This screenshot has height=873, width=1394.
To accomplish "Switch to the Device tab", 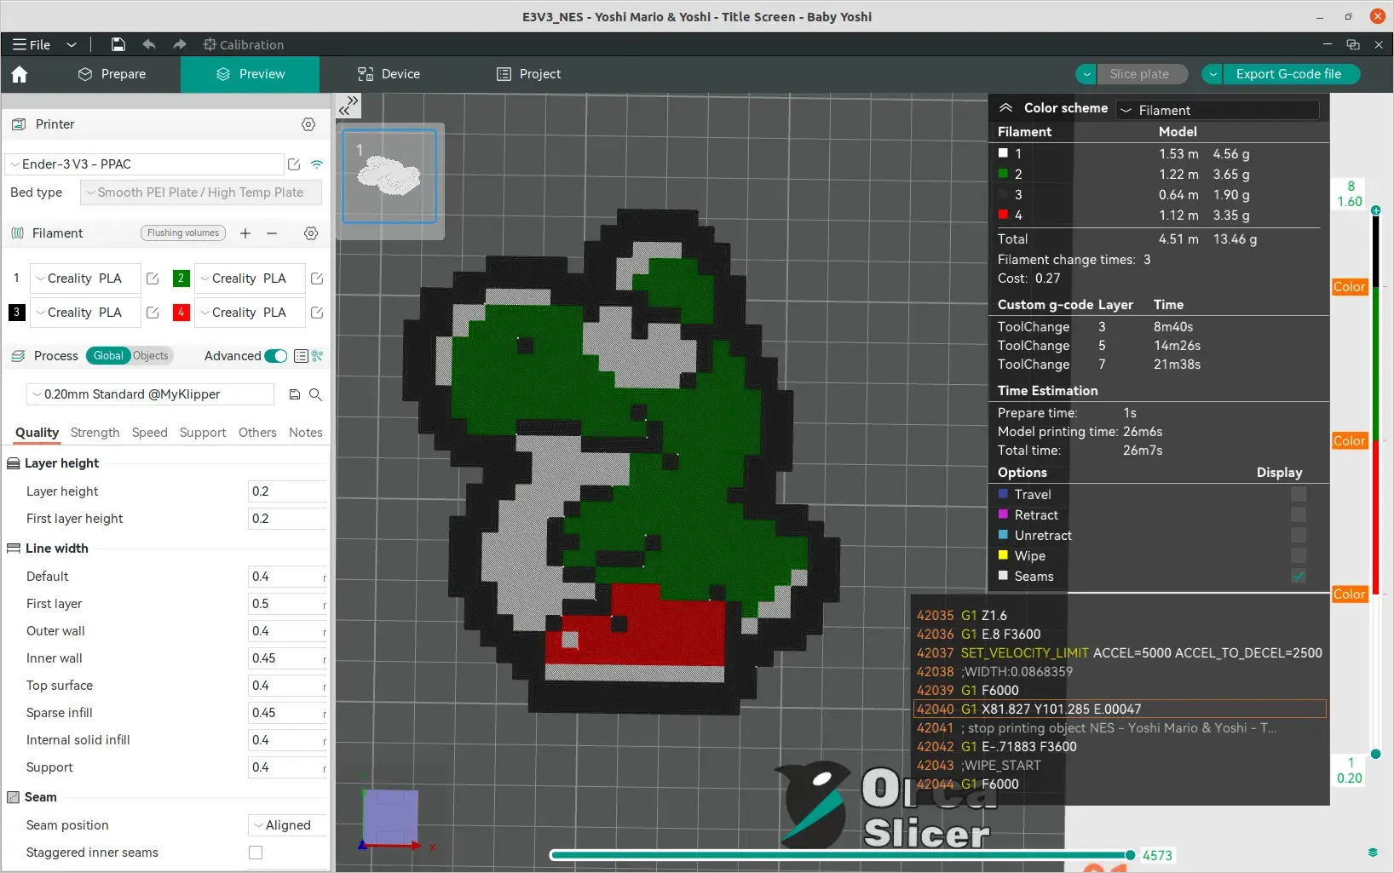I will point(389,74).
